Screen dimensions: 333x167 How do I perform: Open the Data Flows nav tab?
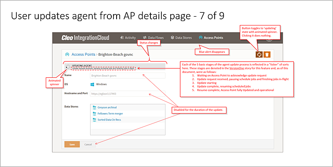click(x=153, y=37)
